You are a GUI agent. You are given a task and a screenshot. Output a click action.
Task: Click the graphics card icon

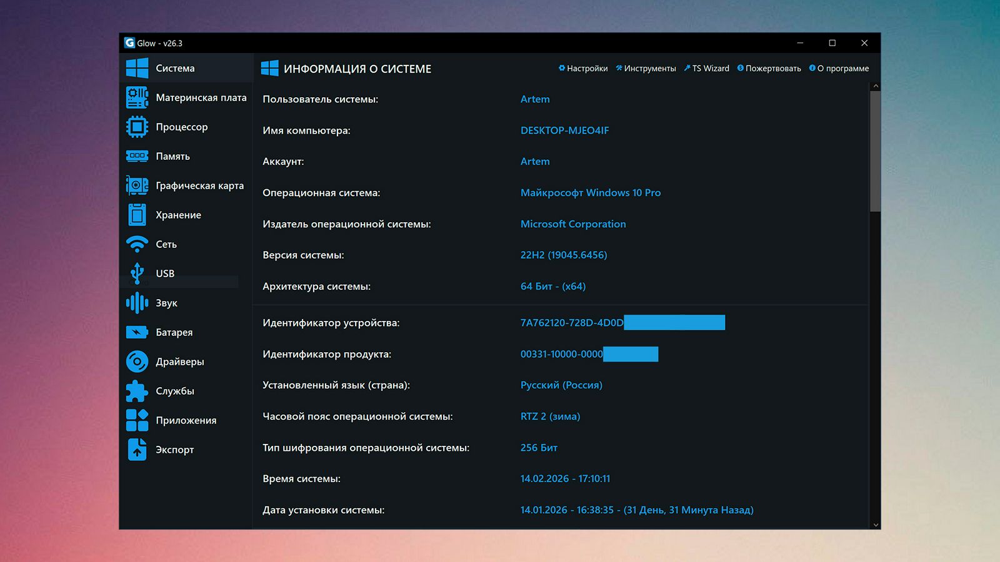(x=137, y=185)
